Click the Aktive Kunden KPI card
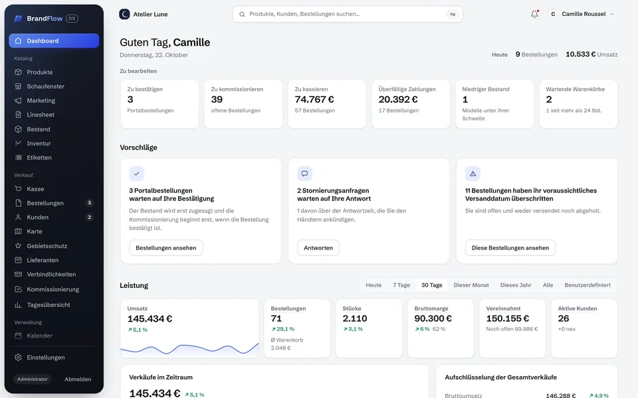Image resolution: width=638 pixels, height=398 pixels. point(584,328)
